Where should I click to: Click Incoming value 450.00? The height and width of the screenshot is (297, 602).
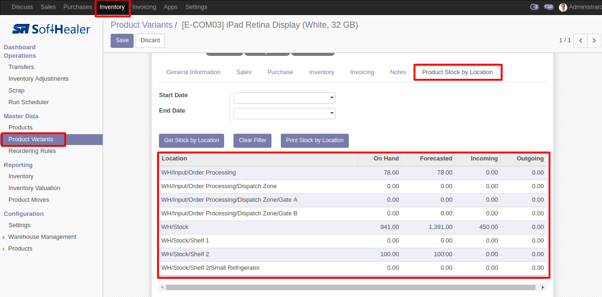488,227
